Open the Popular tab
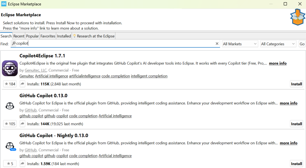Image resolution: width=306 pixels, height=168 pixels. (x=32, y=36)
